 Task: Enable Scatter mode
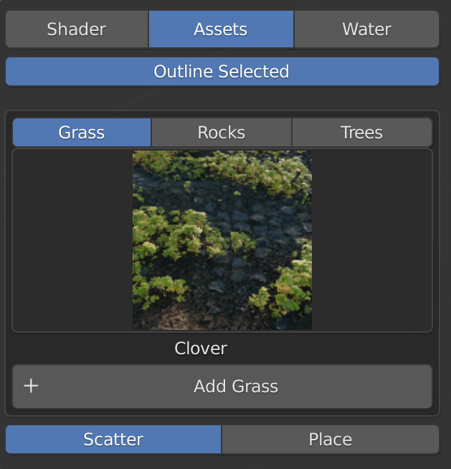coord(113,440)
